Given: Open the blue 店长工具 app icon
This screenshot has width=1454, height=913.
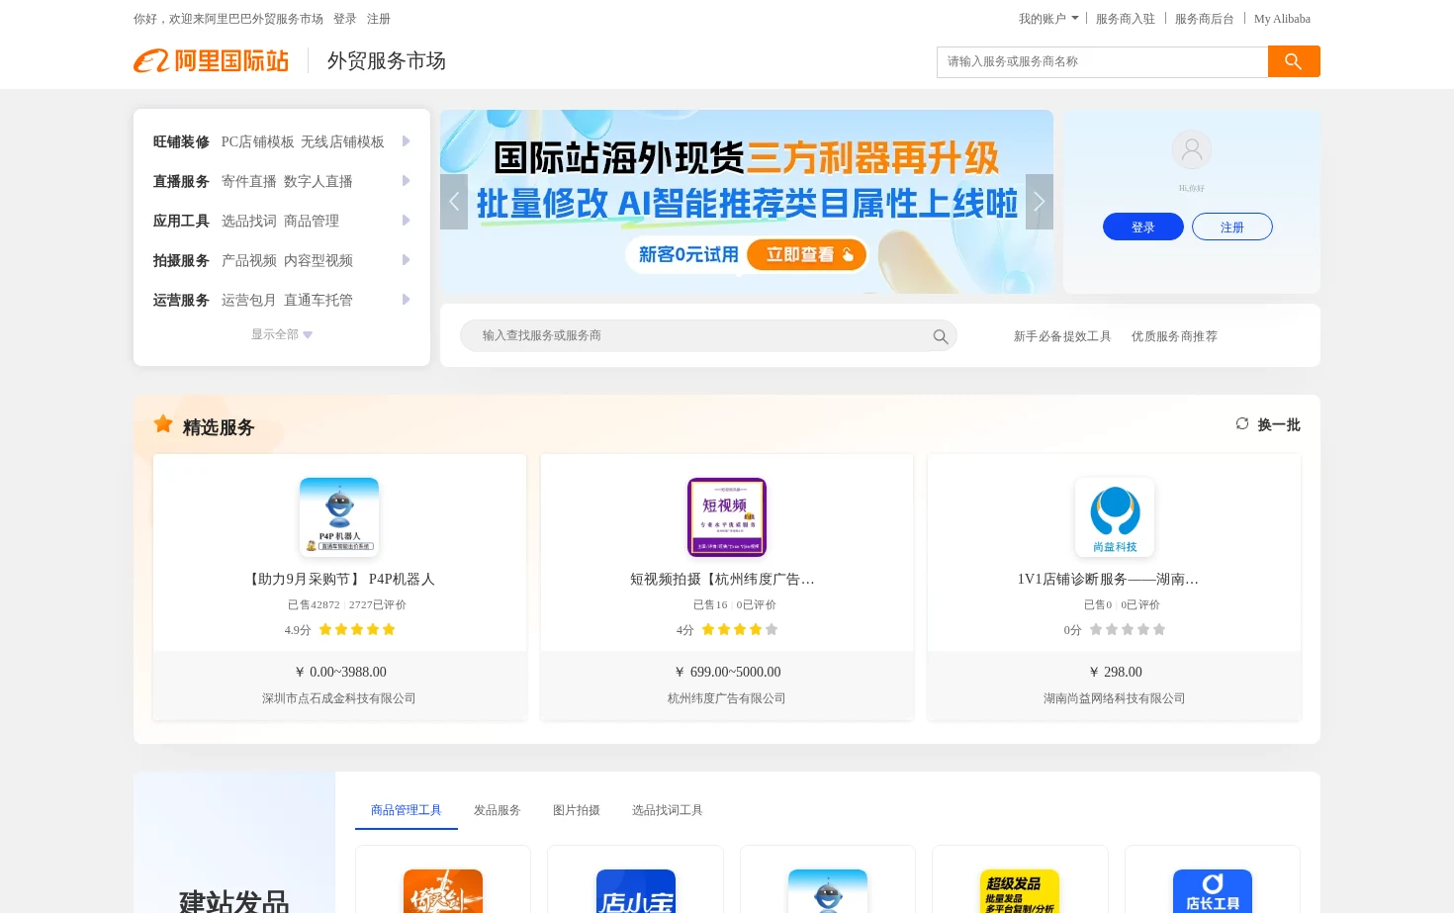Looking at the screenshot, I should point(1213,891).
